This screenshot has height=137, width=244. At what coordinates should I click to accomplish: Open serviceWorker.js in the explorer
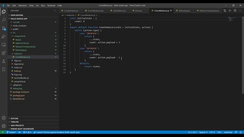21,78
